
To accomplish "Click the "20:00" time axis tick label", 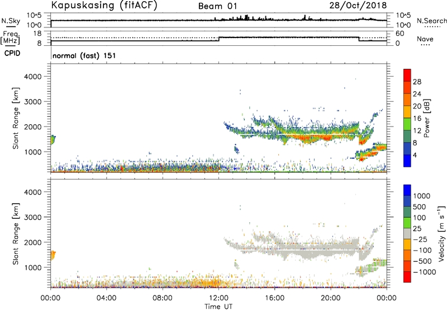I will coord(331,298).
